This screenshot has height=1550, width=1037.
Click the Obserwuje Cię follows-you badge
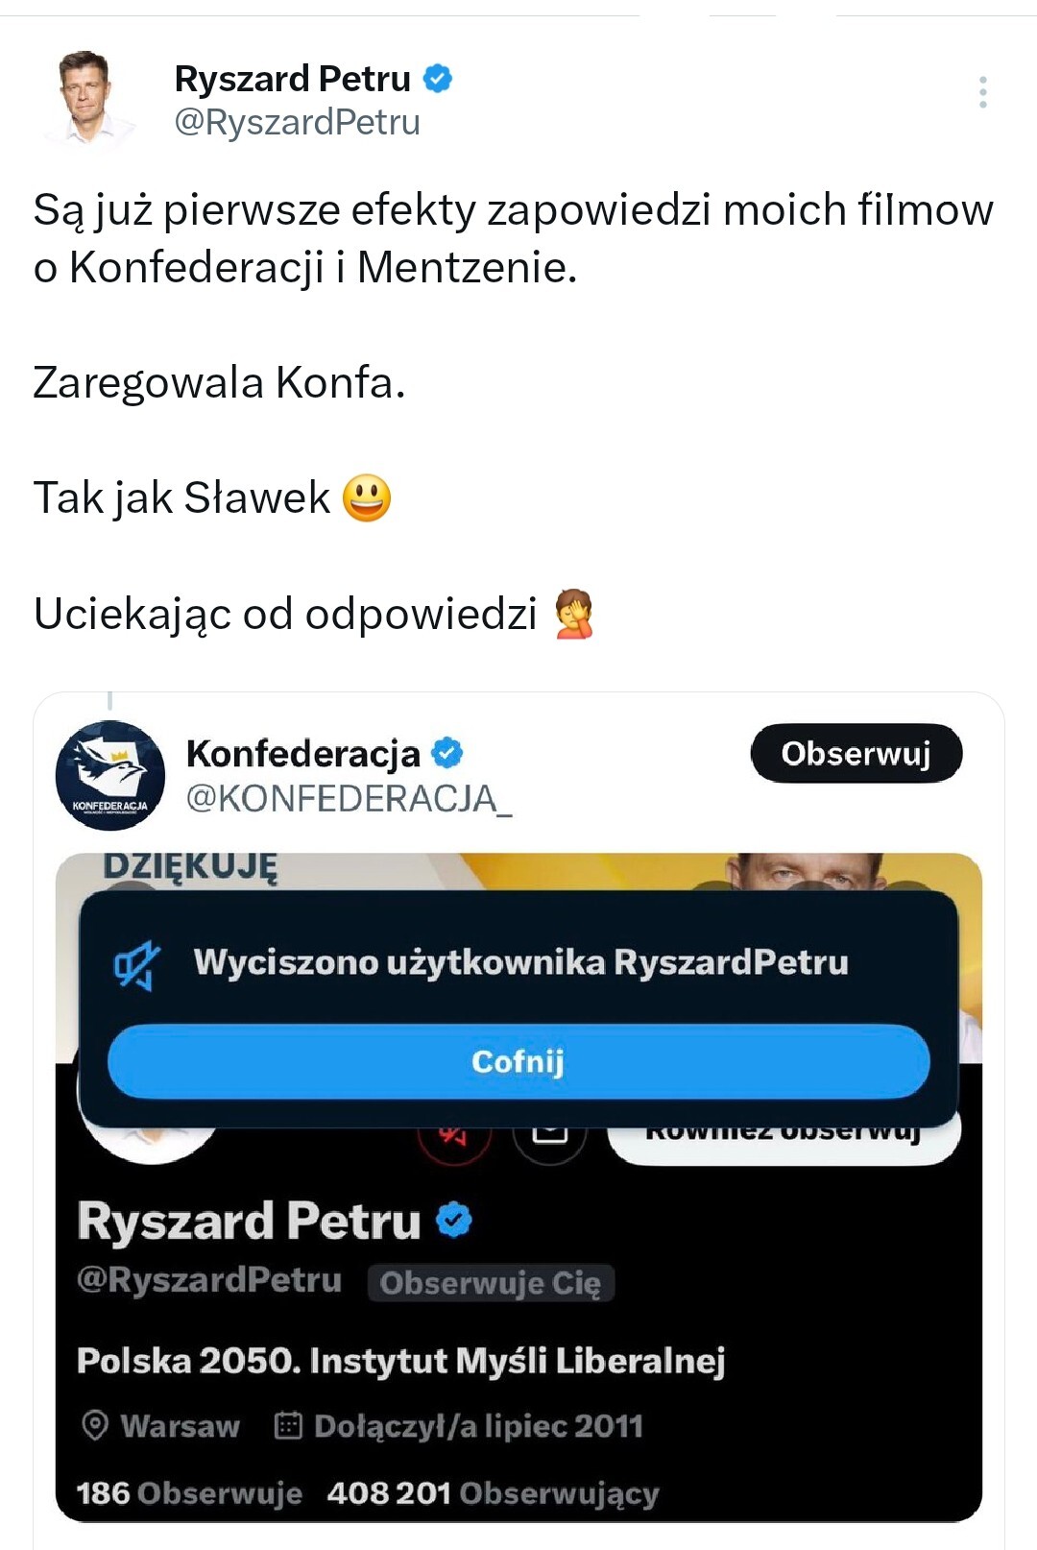pos(491,1283)
